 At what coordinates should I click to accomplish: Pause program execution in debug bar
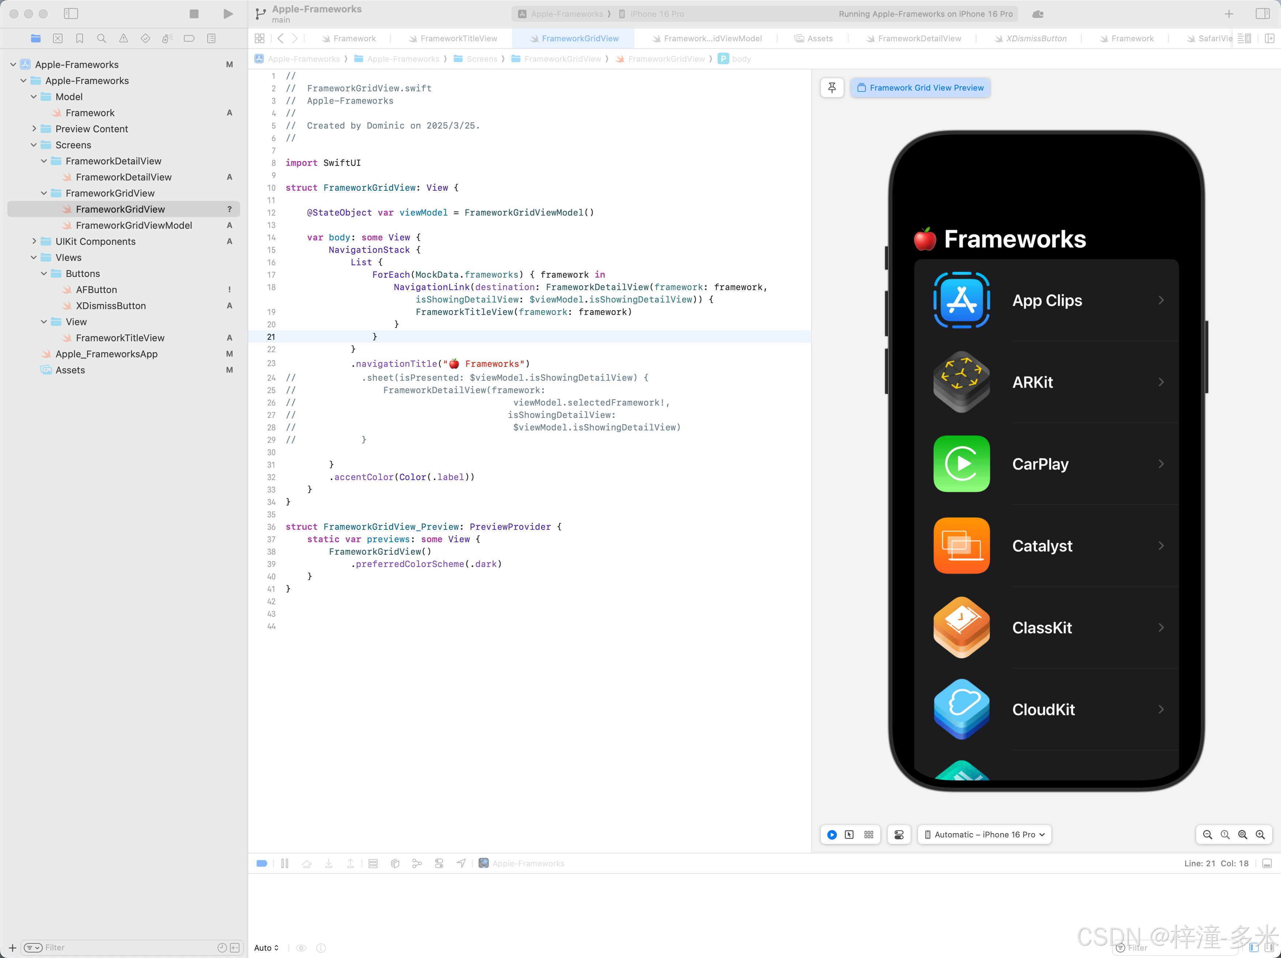(285, 864)
